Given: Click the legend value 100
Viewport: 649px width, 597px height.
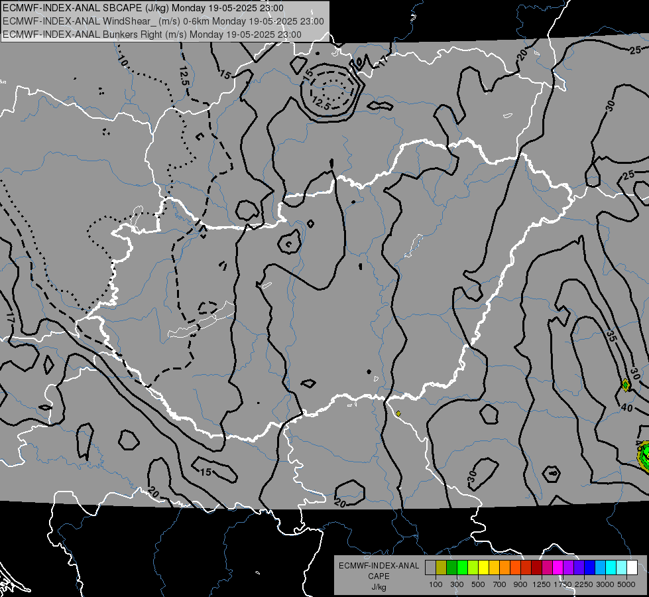Looking at the screenshot, I should pyautogui.click(x=436, y=584).
